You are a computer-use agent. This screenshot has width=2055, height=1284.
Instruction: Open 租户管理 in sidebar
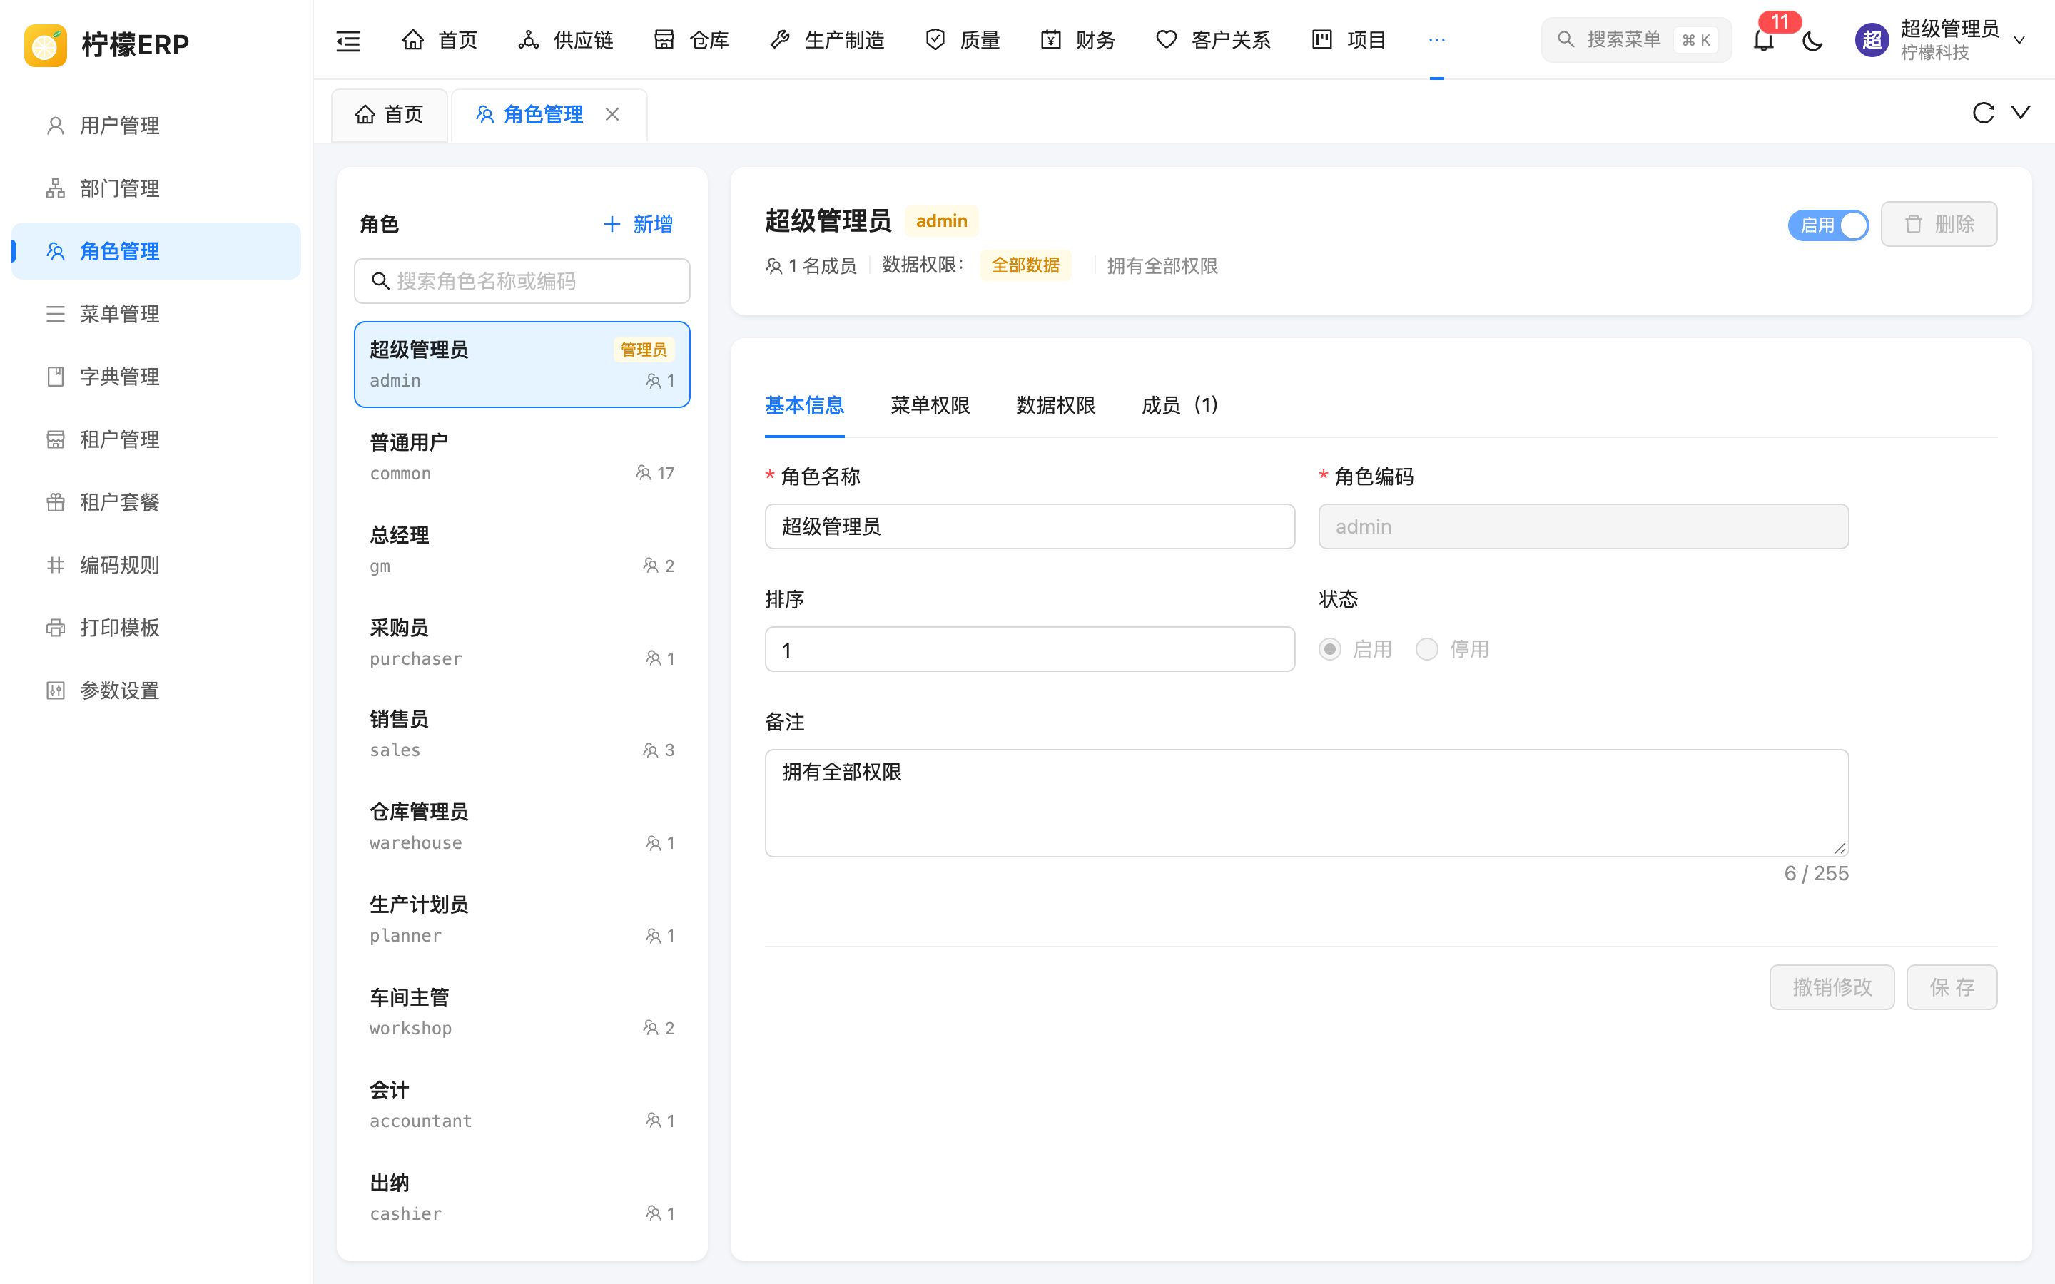click(156, 440)
